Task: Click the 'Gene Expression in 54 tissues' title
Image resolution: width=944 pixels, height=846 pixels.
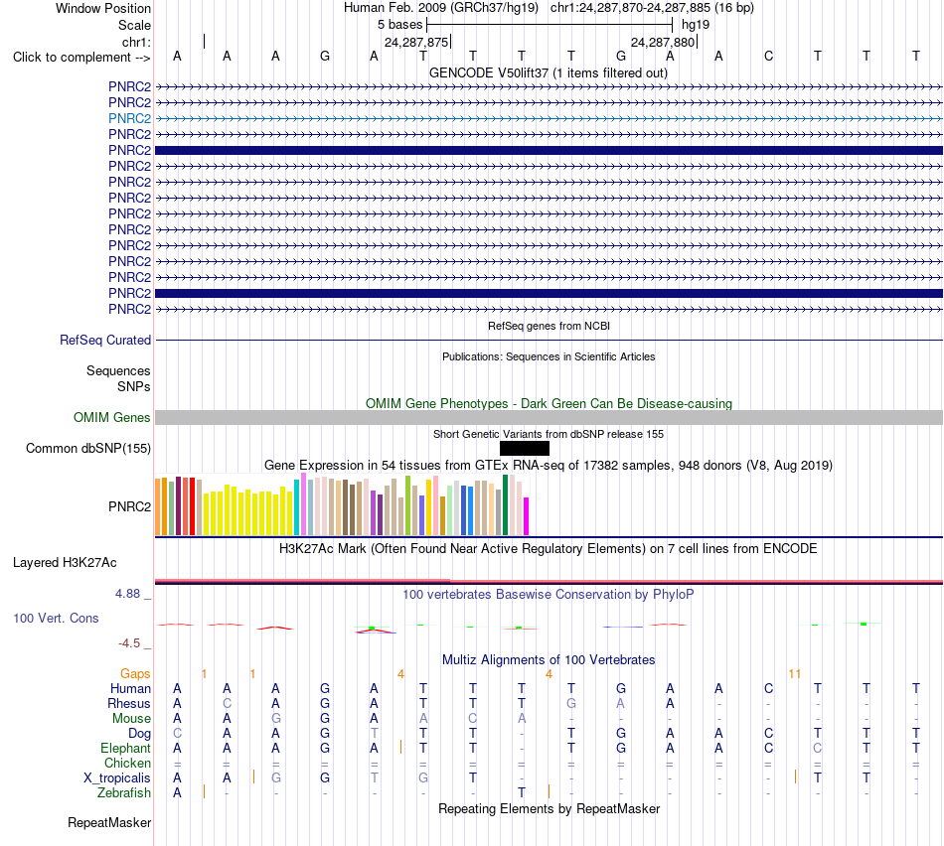Action: coord(549,465)
